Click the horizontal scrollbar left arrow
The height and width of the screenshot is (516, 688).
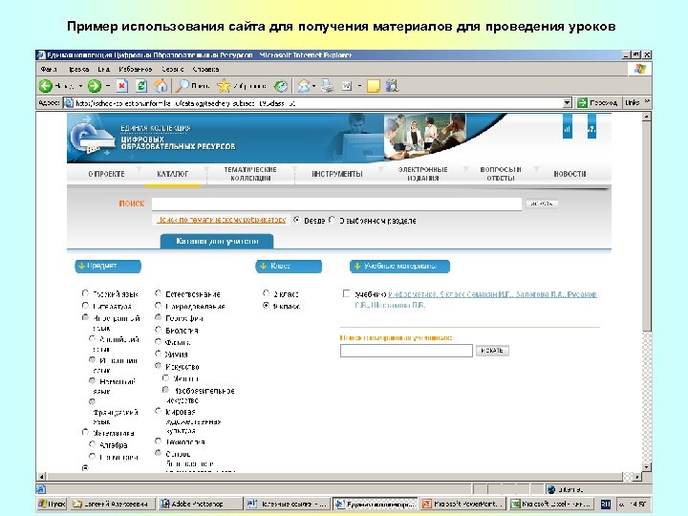(x=42, y=477)
